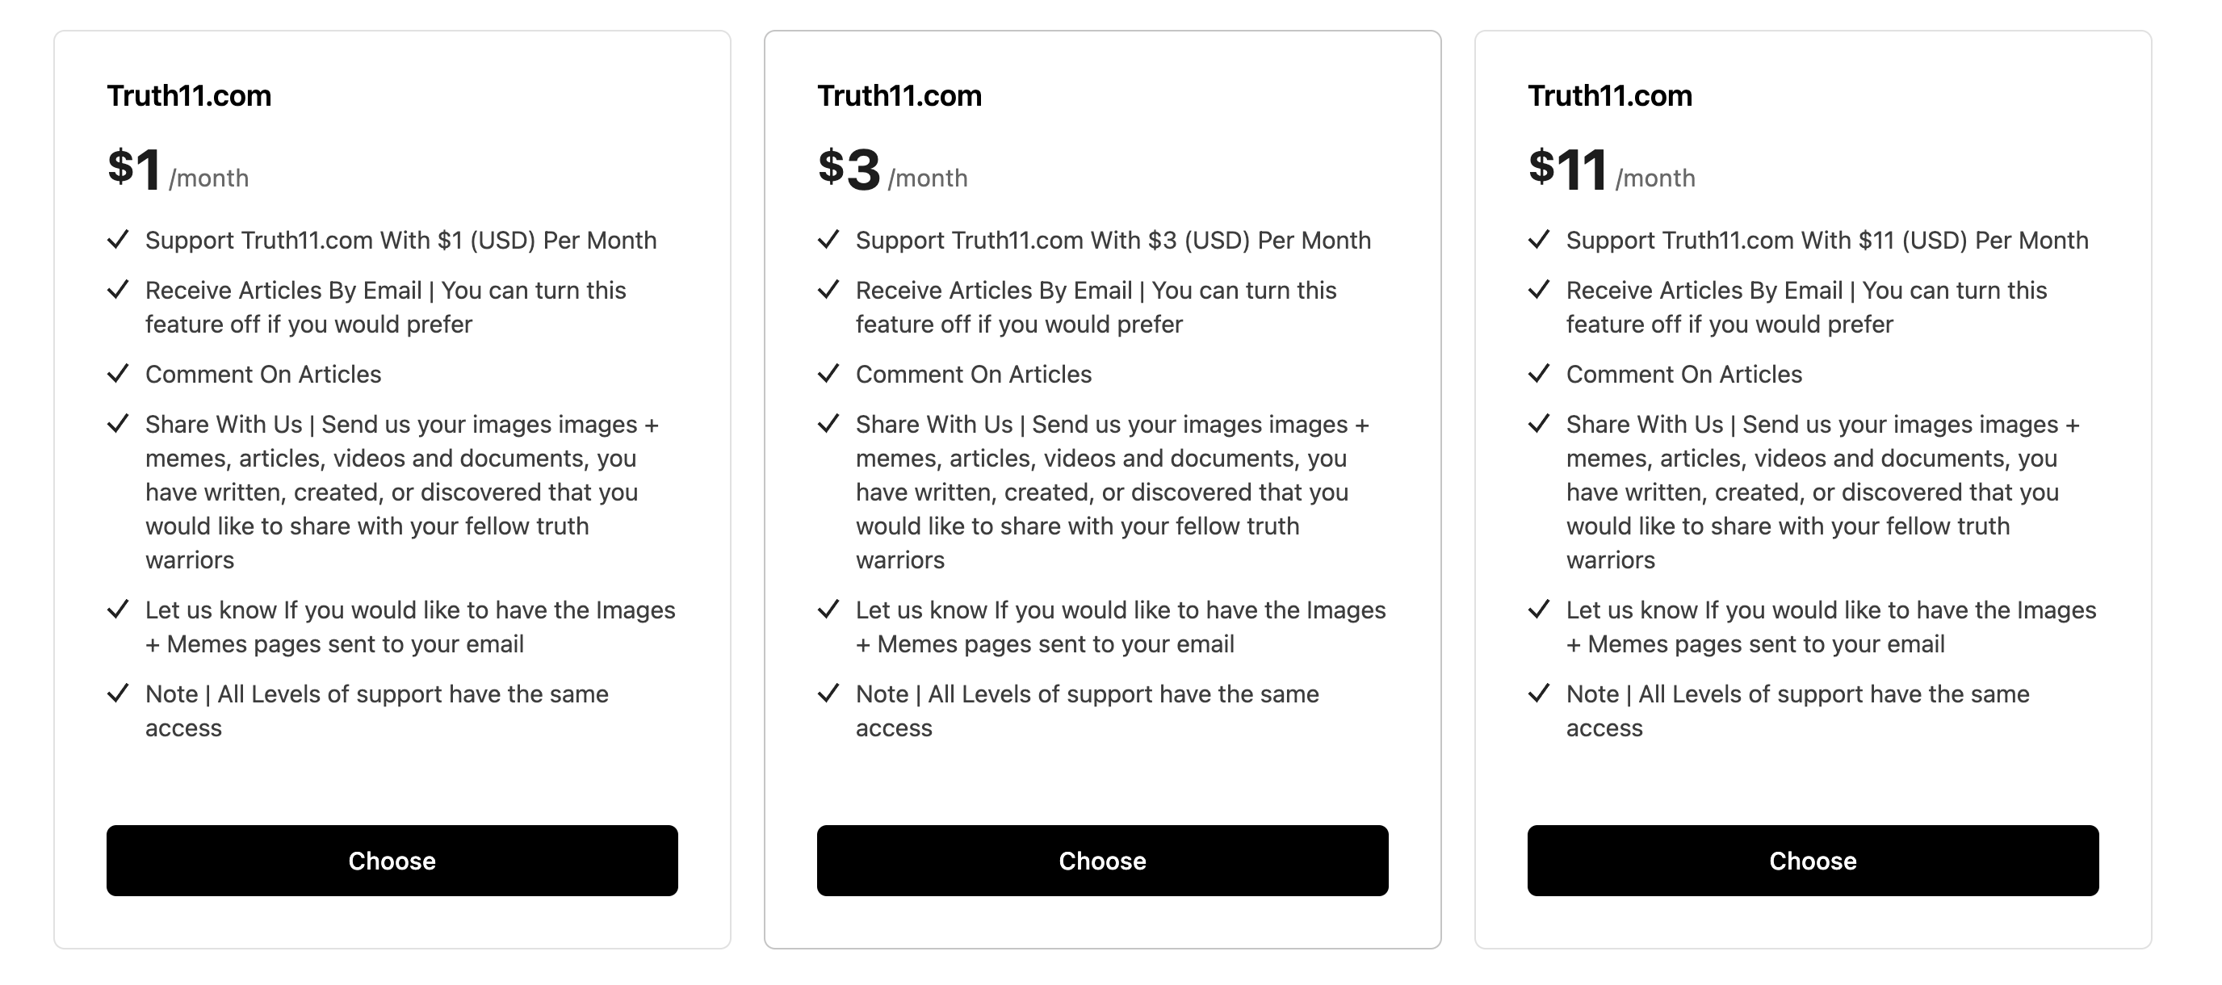Click the Truth11.com heading on the $1 card

tap(189, 95)
